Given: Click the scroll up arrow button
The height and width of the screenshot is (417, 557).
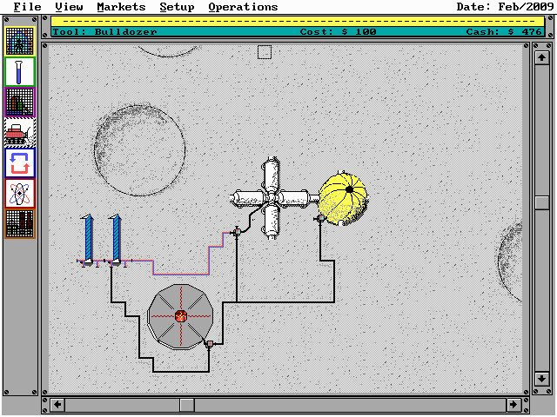Looking at the screenshot, I should (541, 58).
